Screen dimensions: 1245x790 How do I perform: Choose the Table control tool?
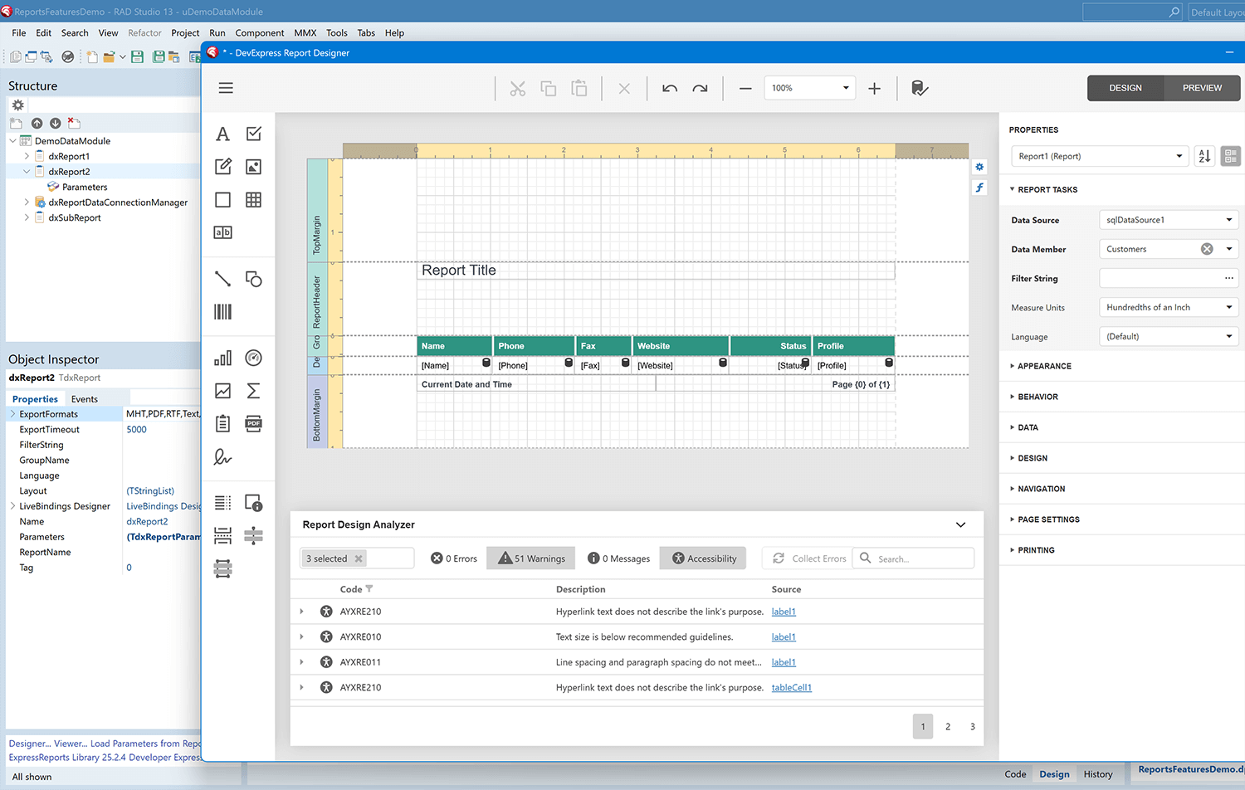[x=254, y=199]
